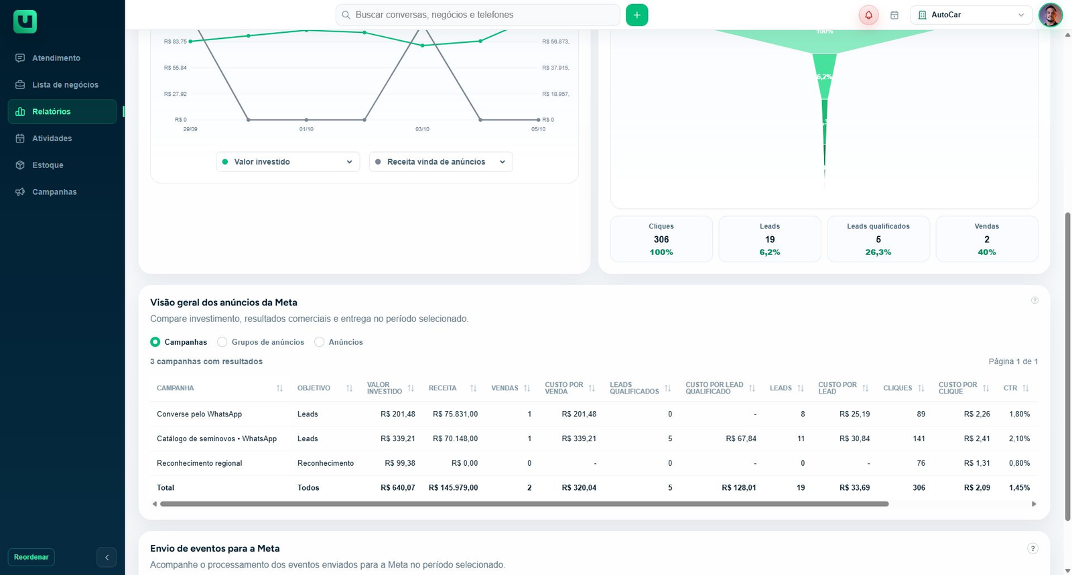The image size is (1072, 575).
Task: Sort table by Receita column
Action: coord(473,388)
